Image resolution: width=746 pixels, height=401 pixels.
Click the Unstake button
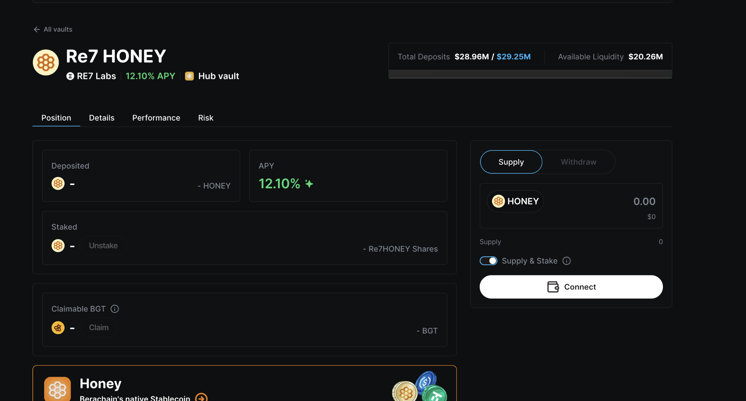pos(103,246)
